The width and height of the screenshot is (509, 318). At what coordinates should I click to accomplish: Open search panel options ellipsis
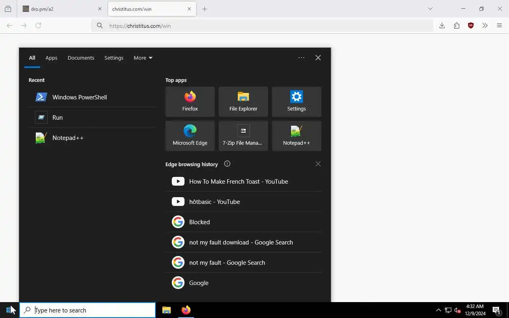pyautogui.click(x=301, y=58)
